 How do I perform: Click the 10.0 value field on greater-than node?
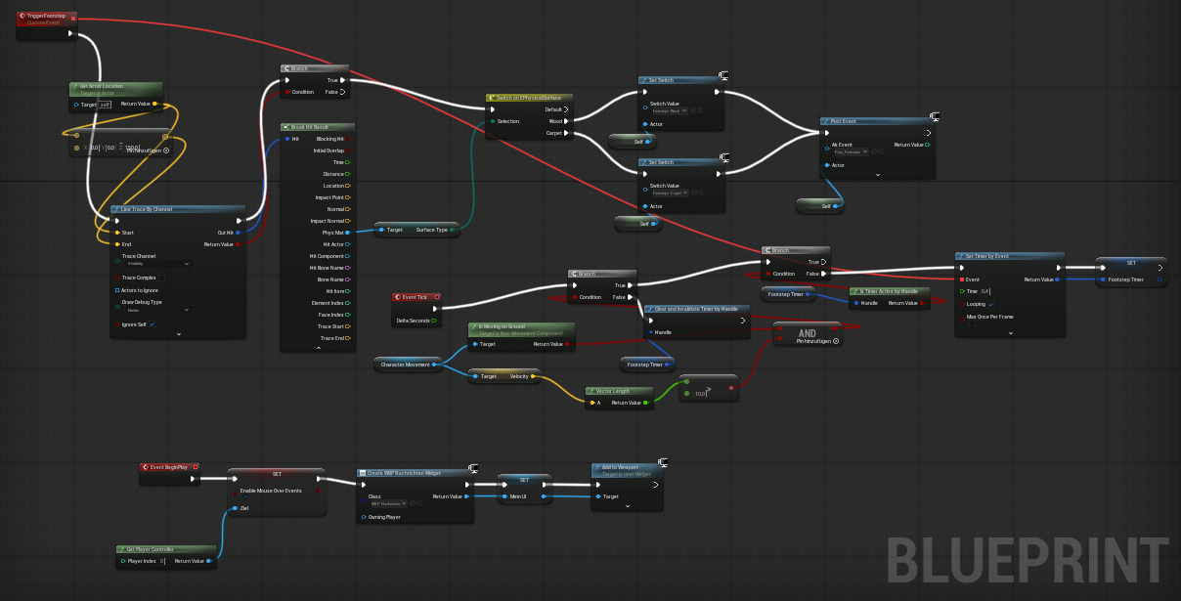700,394
